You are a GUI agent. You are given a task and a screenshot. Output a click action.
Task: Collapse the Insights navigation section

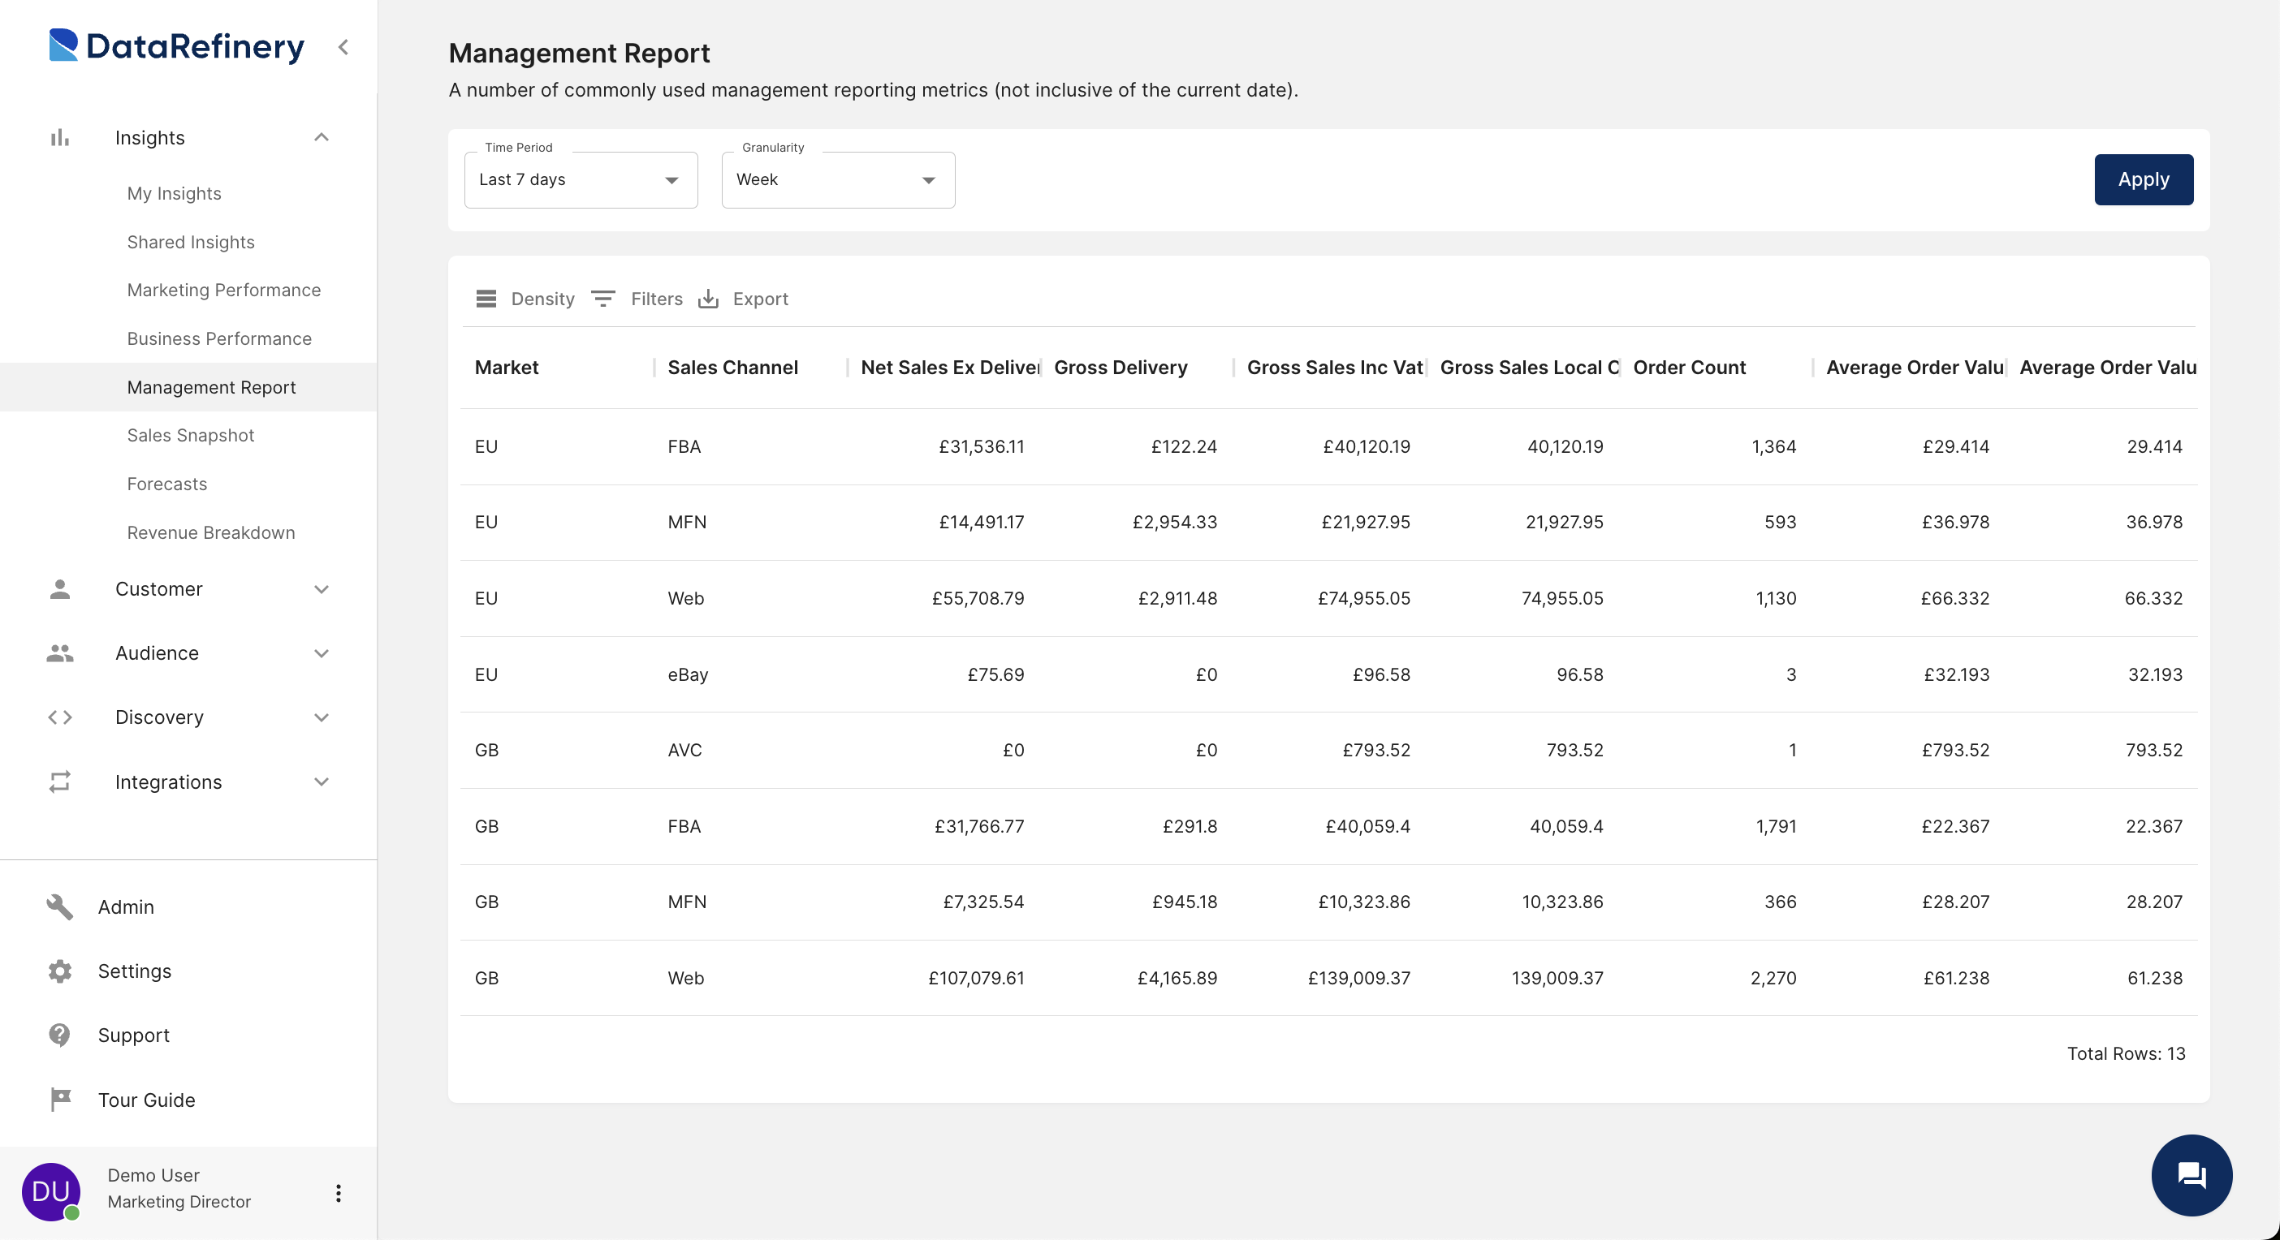pyautogui.click(x=321, y=136)
